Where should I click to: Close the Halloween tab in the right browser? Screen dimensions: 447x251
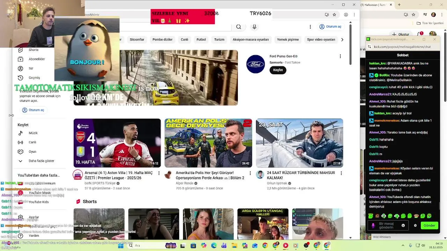pyautogui.click(x=390, y=5)
